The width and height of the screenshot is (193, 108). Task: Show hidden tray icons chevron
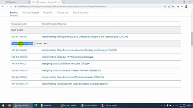[x=161, y=106]
